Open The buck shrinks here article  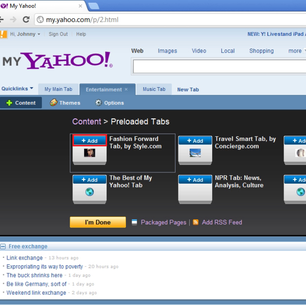pyautogui.click(x=34, y=275)
